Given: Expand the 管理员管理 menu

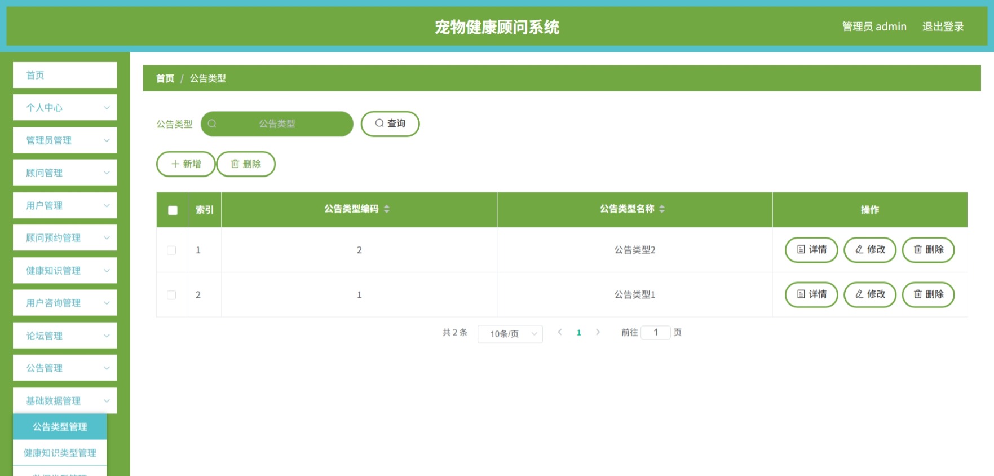Looking at the screenshot, I should (x=65, y=140).
